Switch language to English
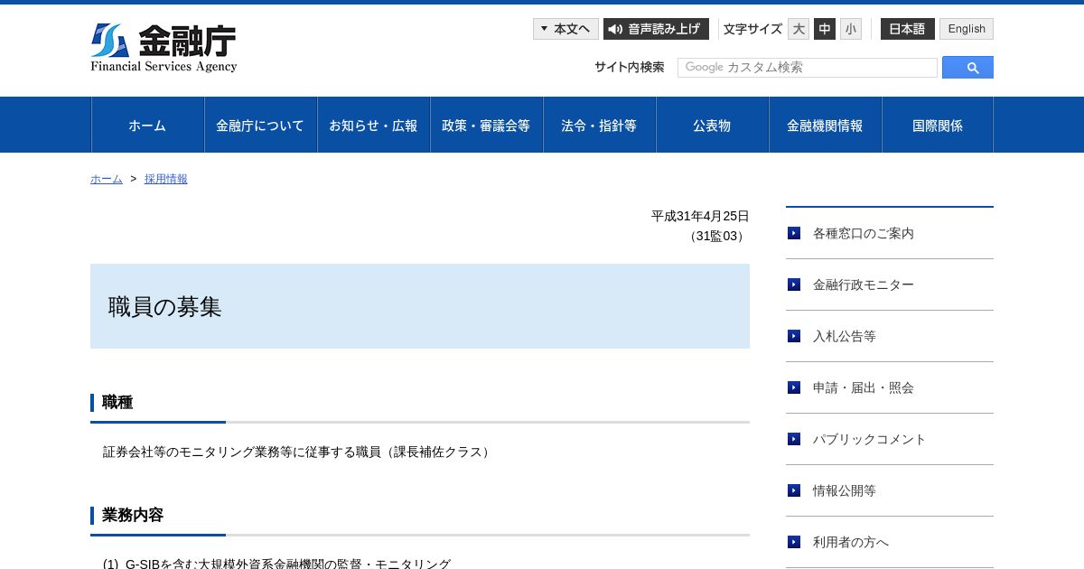 [967, 29]
